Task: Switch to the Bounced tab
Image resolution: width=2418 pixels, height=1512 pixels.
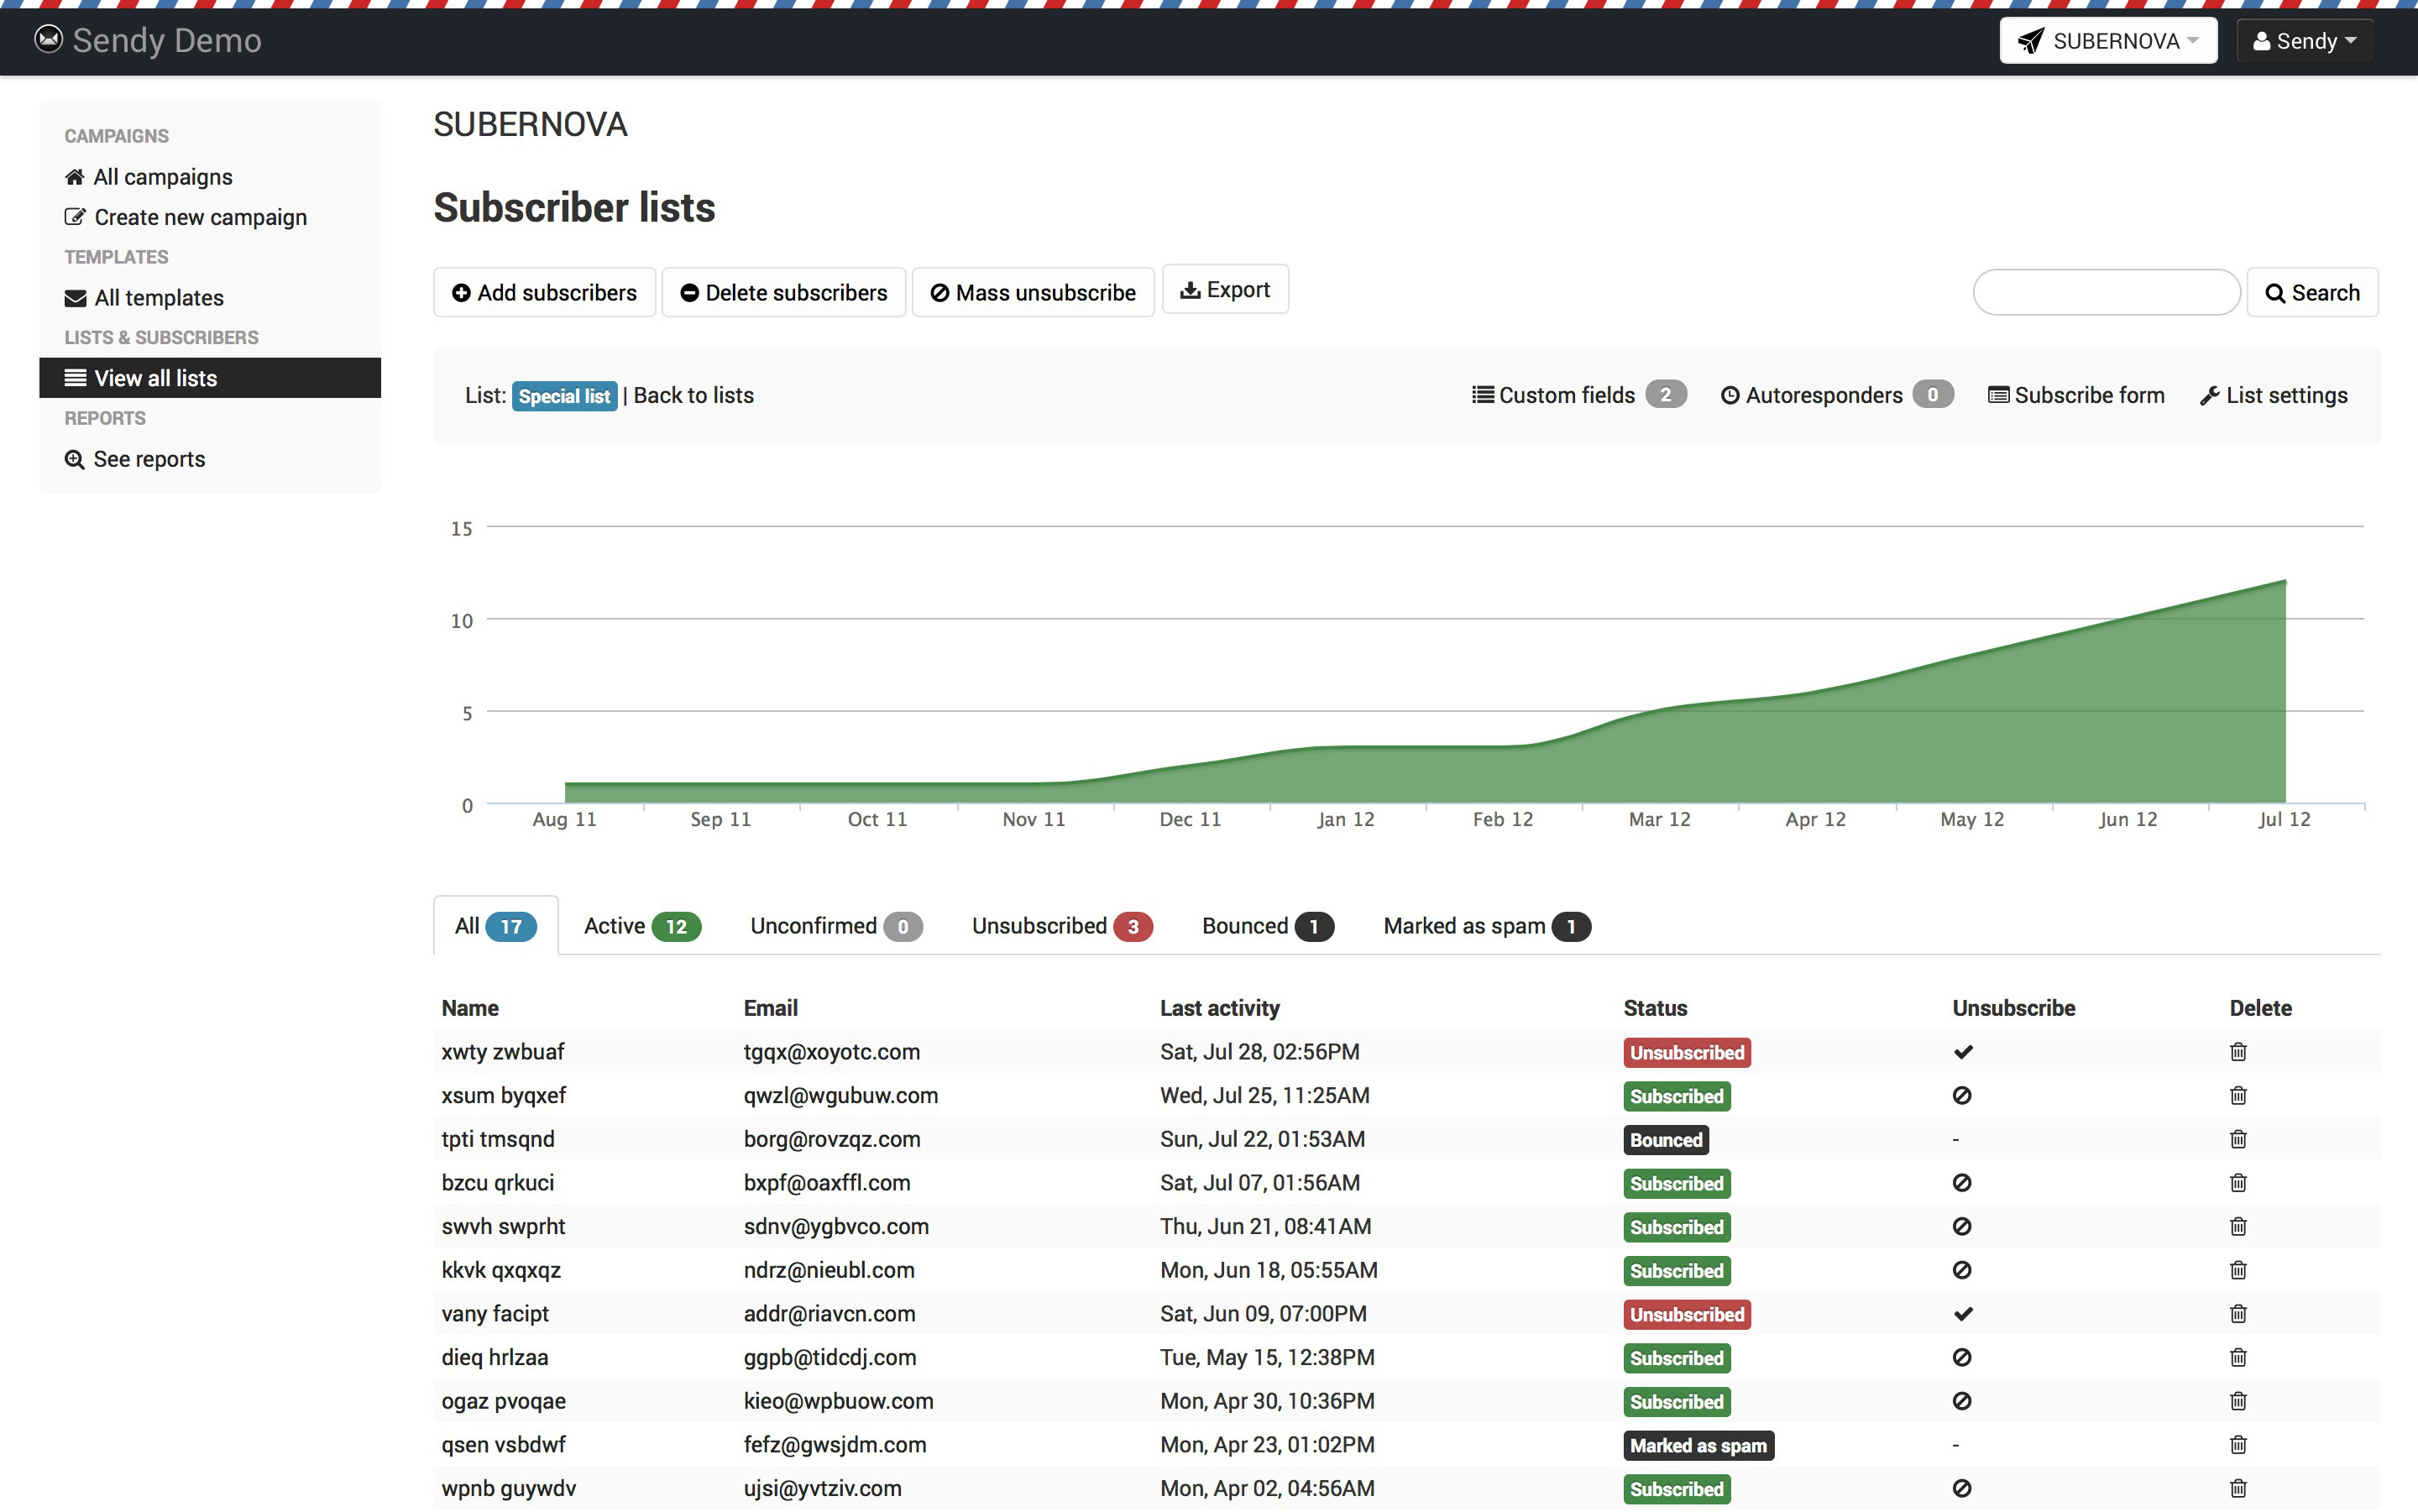Action: [x=1267, y=926]
